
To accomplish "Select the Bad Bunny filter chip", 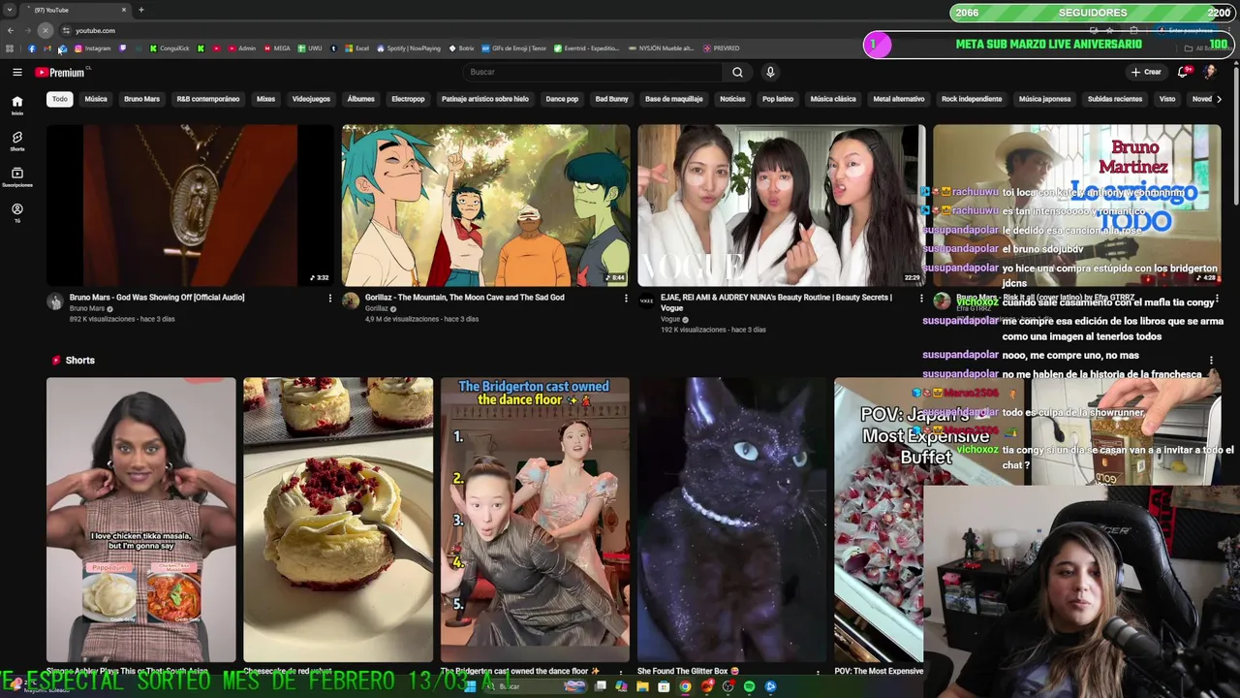I will click(x=611, y=99).
